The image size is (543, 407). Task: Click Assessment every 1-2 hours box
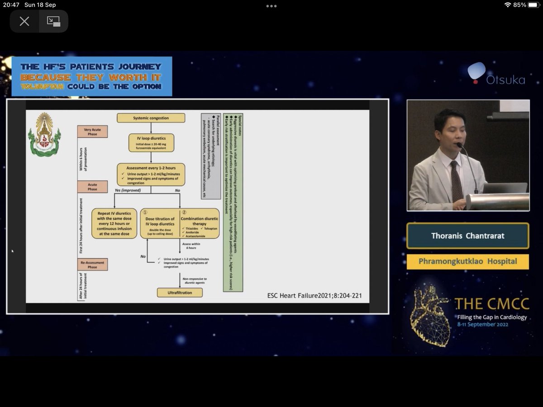tap(151, 174)
